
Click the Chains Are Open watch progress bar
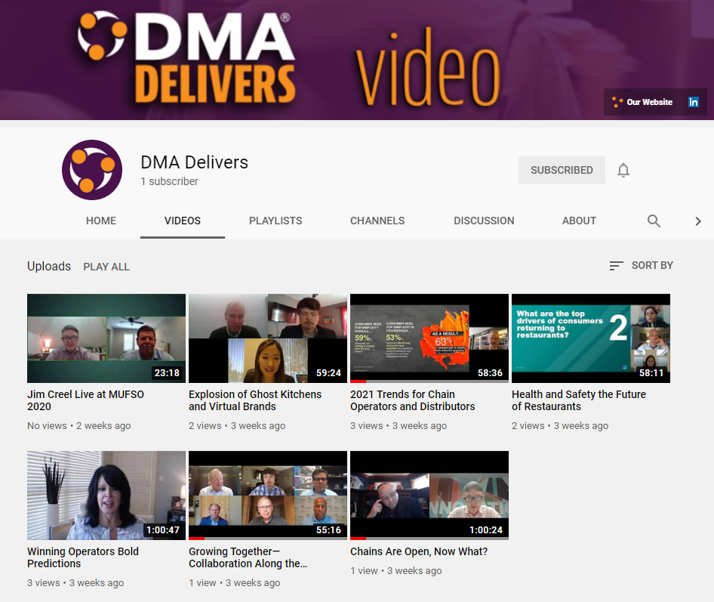click(429, 539)
